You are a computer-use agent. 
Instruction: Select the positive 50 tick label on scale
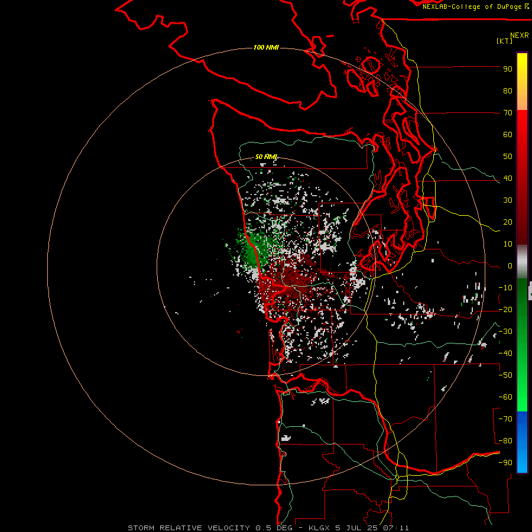click(508, 157)
